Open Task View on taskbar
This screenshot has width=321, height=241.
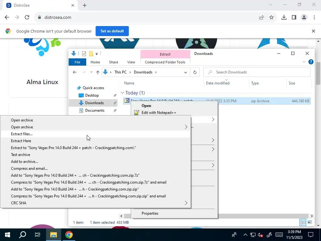[x=38, y=235]
